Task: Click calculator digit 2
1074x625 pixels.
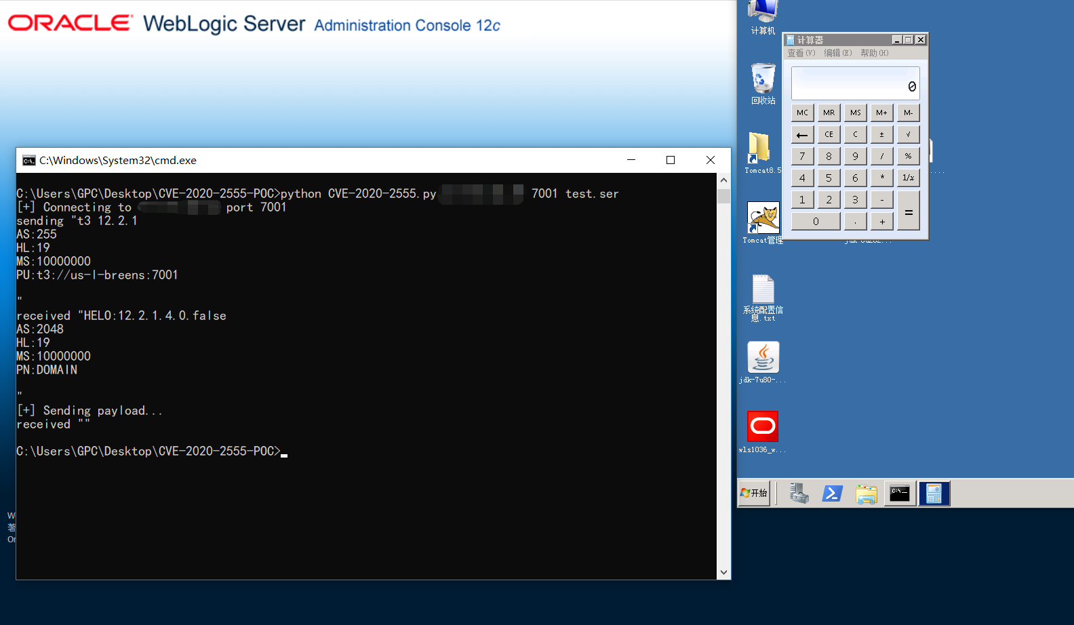Action: pos(829,199)
